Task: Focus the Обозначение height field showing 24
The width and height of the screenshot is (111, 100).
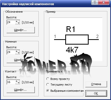Action: [11, 22]
